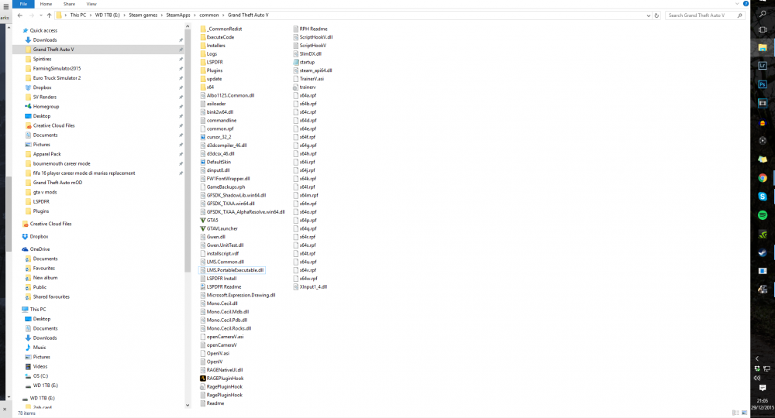
Task: Go up one folder level arrow
Action: coord(49,15)
